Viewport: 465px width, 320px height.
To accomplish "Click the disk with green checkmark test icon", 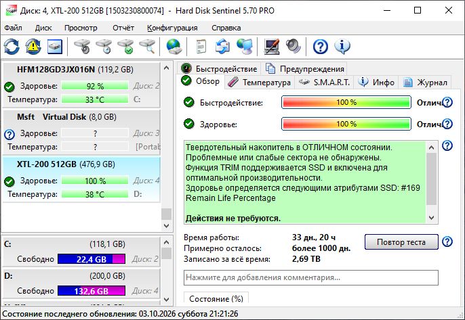I will pyautogui.click(x=125, y=47).
